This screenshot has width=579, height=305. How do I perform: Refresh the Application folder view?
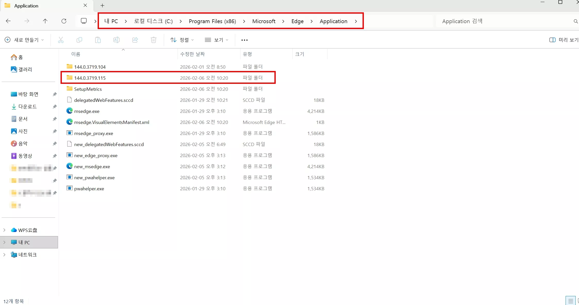(x=64, y=21)
